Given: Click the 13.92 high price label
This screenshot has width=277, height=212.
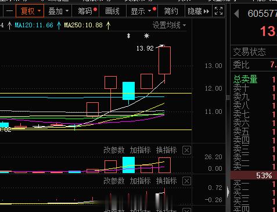Looking at the screenshot, I should [x=145, y=48].
